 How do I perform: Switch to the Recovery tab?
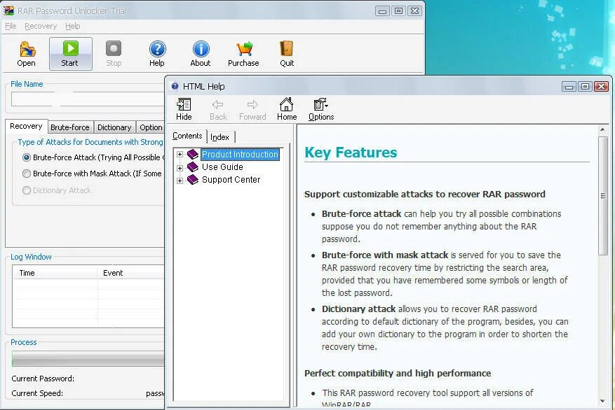(26, 127)
